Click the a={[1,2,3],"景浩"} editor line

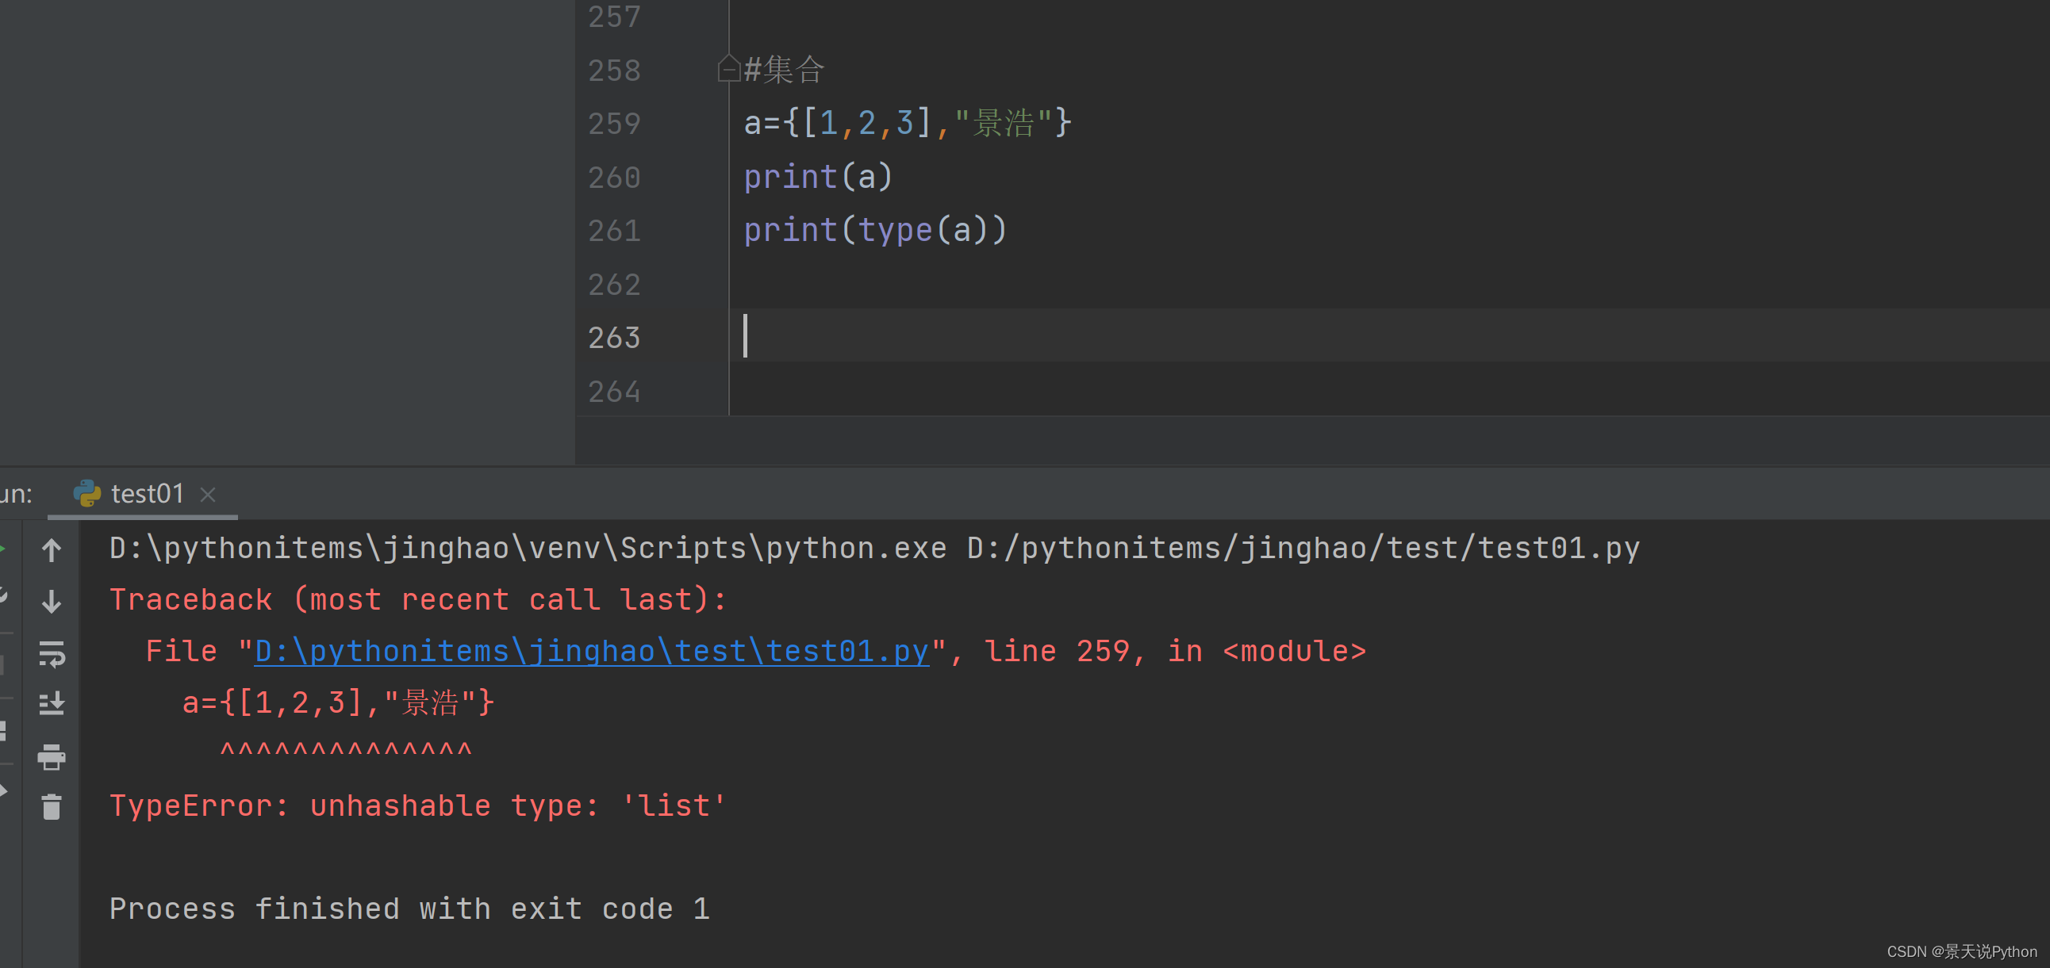pyautogui.click(x=908, y=124)
